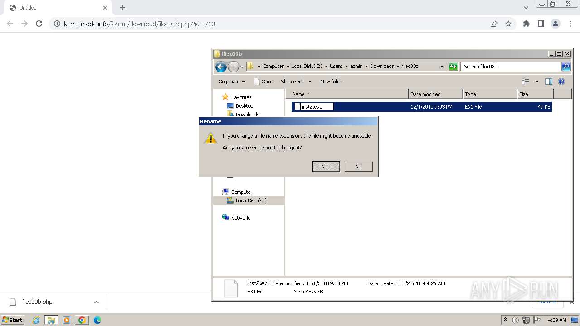Sort by Date modified column header
Image resolution: width=580 pixels, height=326 pixels.
tap(435, 94)
